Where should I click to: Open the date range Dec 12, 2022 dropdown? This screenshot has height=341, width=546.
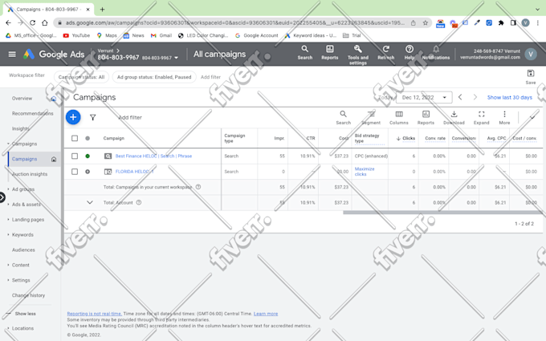click(424, 97)
